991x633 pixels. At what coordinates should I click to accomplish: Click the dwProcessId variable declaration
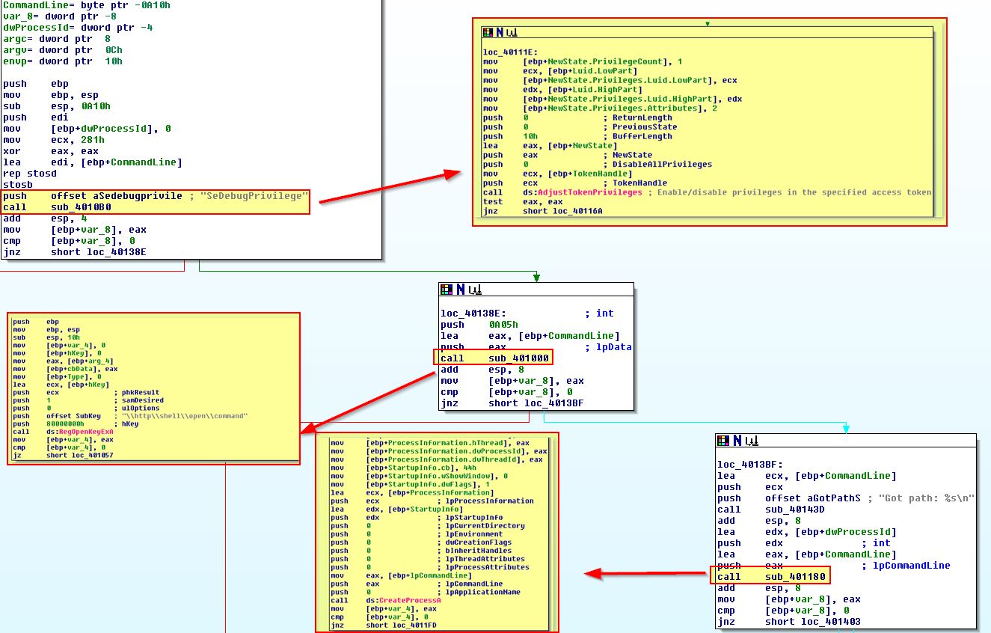(78, 27)
